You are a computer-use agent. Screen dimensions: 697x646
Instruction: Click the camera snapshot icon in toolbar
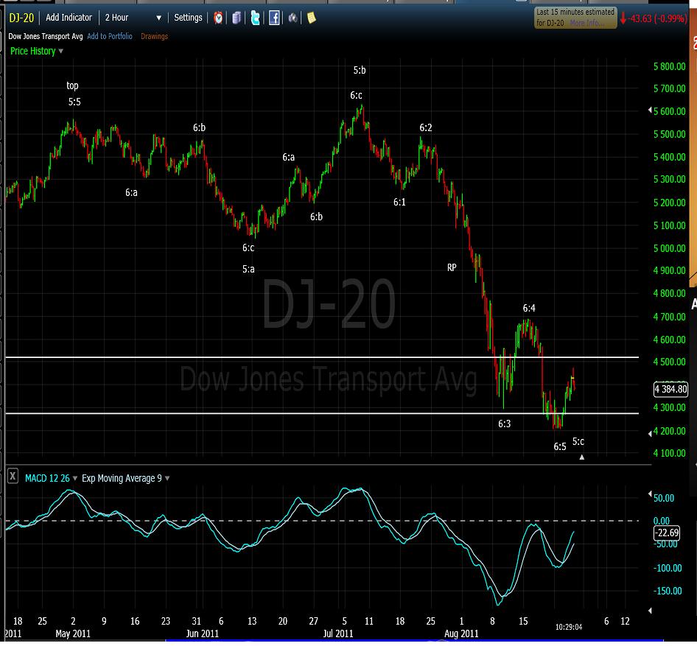(293, 18)
